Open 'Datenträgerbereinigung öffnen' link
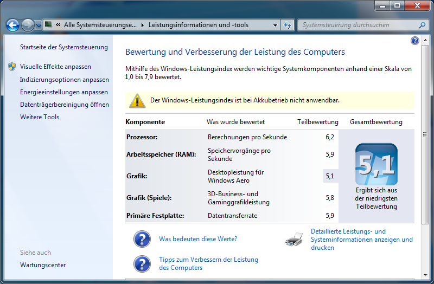Screen dimensions: 434x284 64,105
